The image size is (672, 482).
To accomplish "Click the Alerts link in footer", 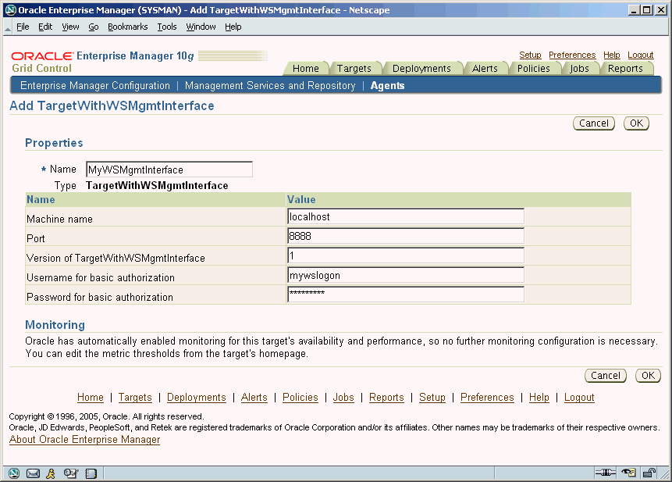I will coord(254,398).
